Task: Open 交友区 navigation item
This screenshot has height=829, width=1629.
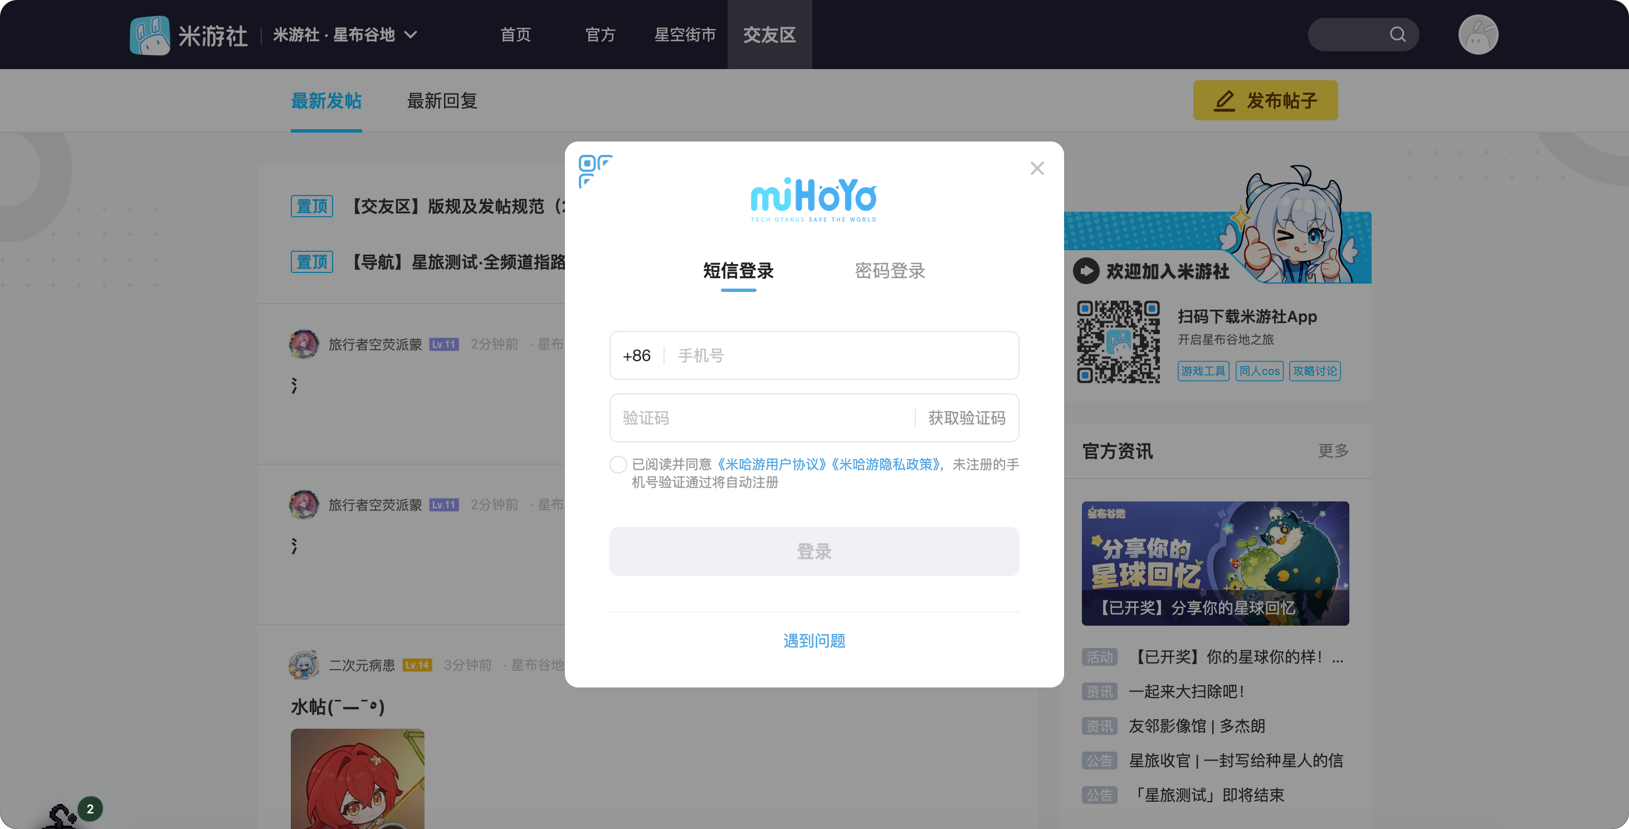Action: coord(769,35)
